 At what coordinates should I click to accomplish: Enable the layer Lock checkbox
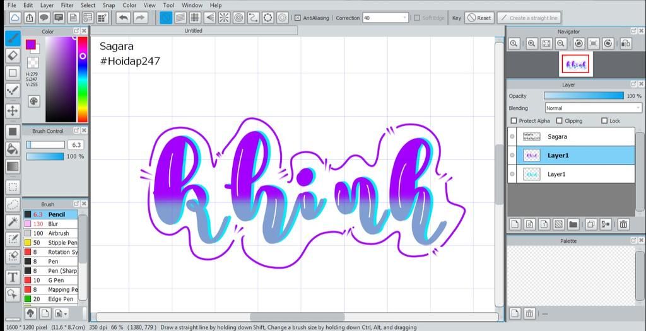pos(604,120)
